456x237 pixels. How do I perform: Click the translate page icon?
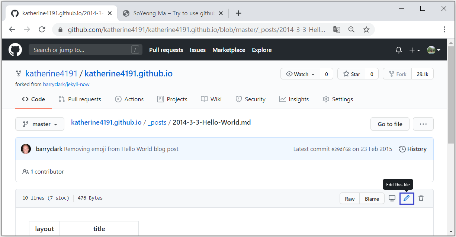pyautogui.click(x=337, y=29)
